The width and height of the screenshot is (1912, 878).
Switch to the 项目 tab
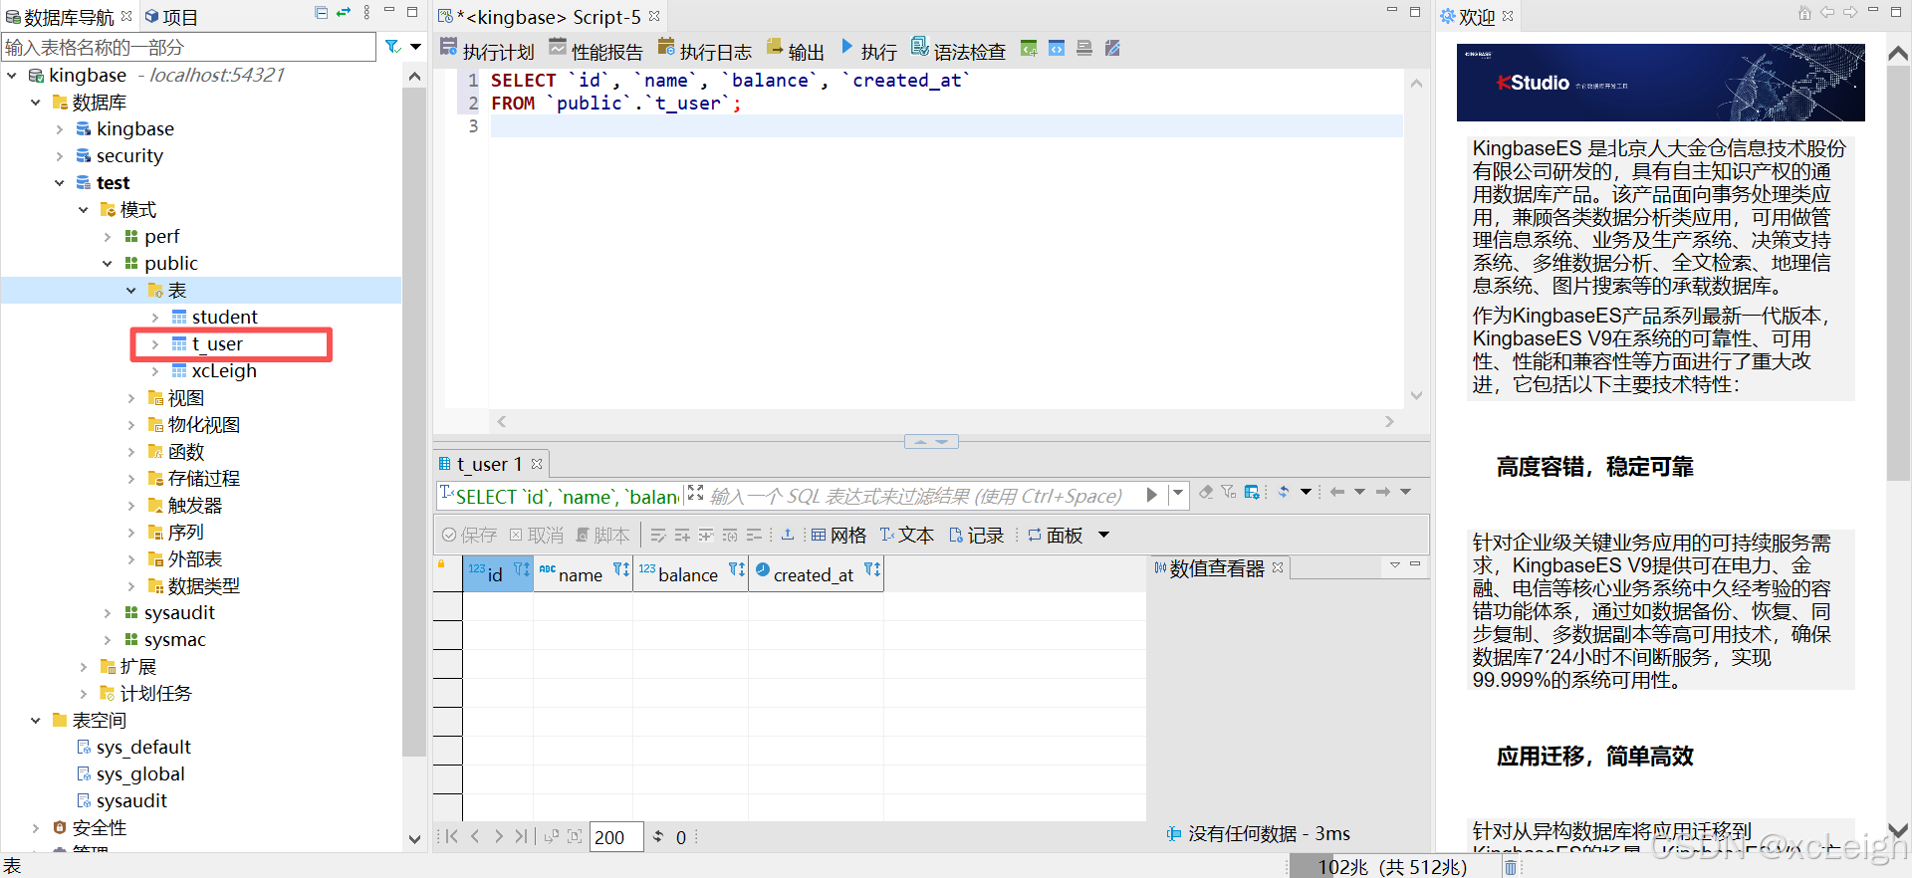[x=171, y=17]
